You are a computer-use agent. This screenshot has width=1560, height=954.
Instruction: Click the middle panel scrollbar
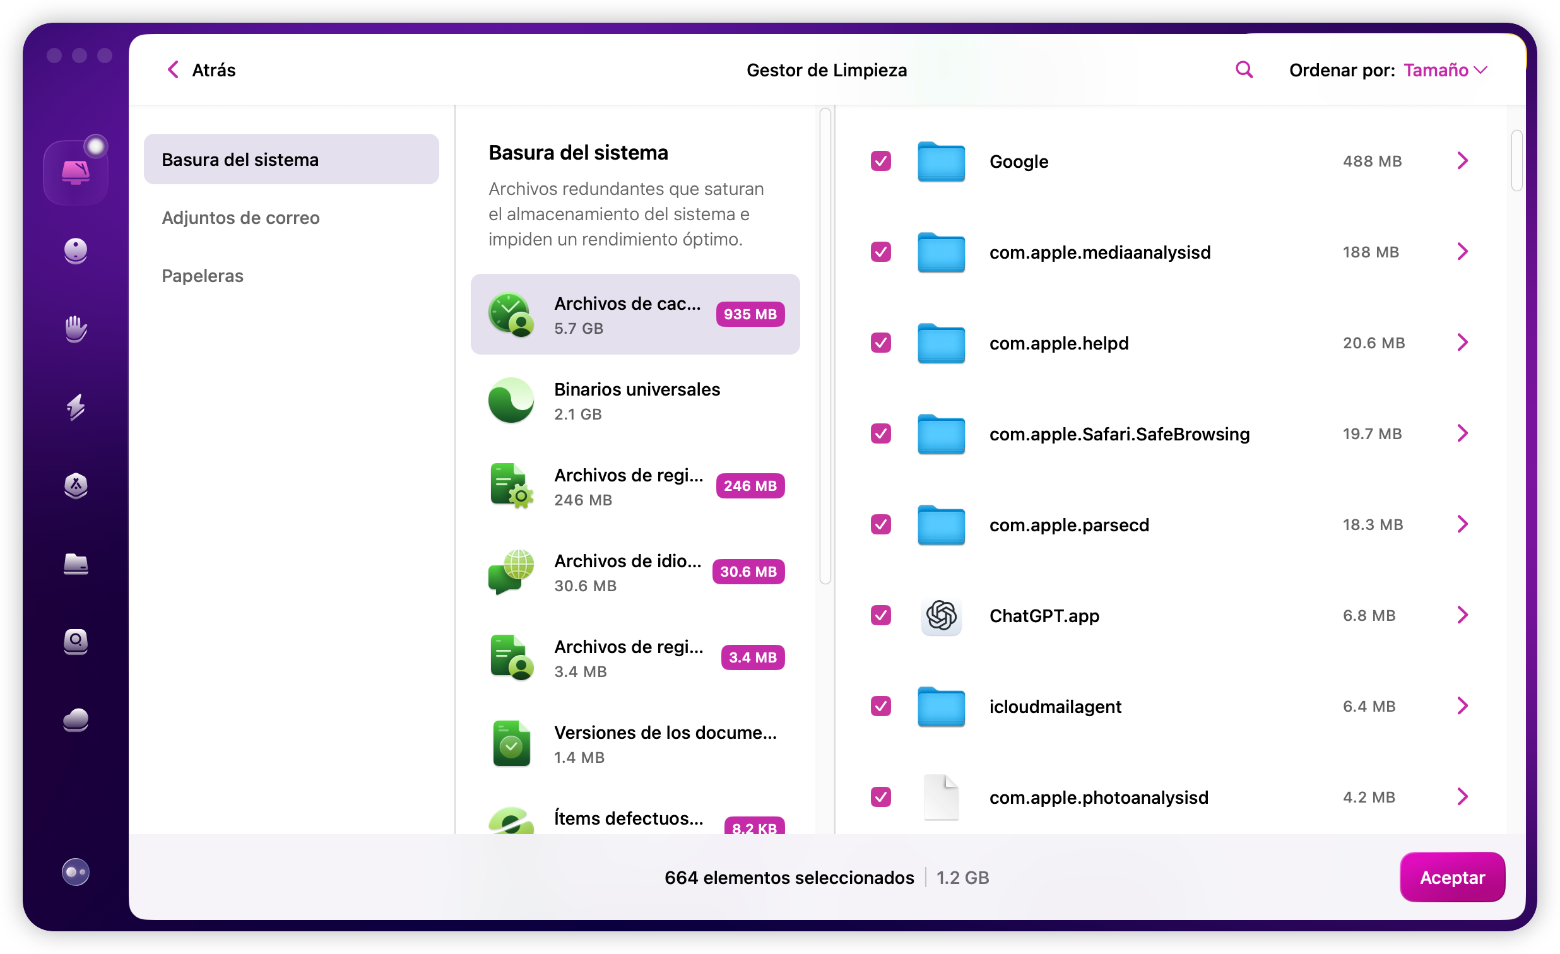(825, 346)
